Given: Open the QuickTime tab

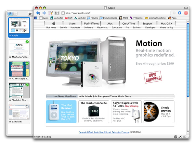Looking at the screenshot, I should point(129,23).
